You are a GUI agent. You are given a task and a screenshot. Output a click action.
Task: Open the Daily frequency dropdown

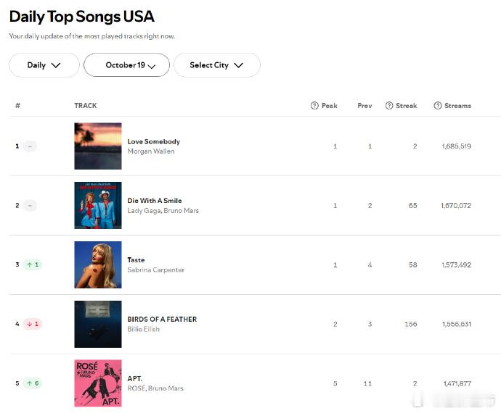coord(44,65)
